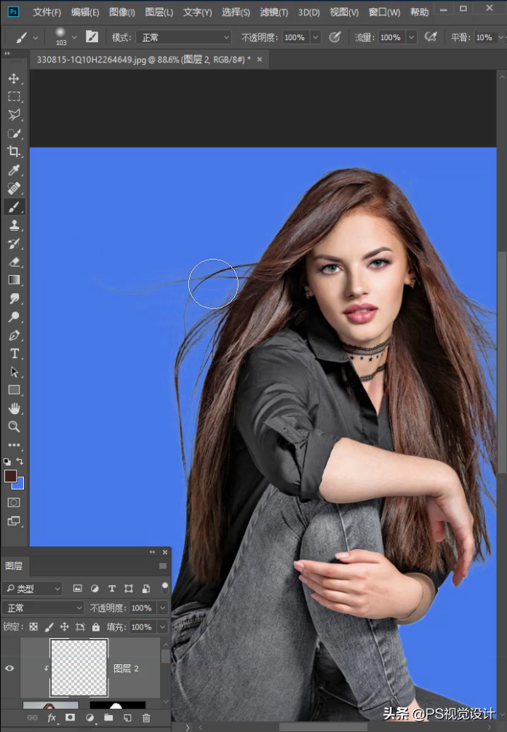This screenshot has height=732, width=507.
Task: Add a layer mask from panel bottom
Action: tap(71, 717)
